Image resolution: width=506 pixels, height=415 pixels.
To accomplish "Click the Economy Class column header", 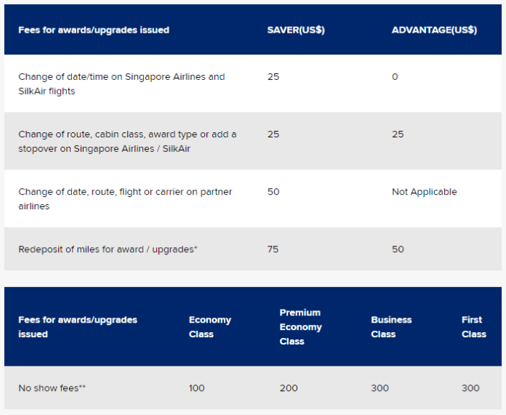I will [210, 327].
